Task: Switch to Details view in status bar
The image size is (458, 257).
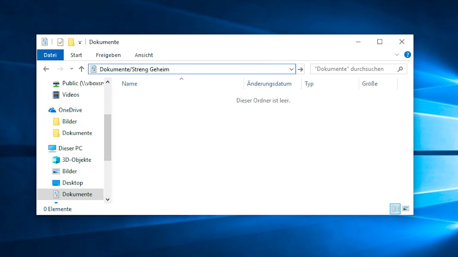Action: 395,209
